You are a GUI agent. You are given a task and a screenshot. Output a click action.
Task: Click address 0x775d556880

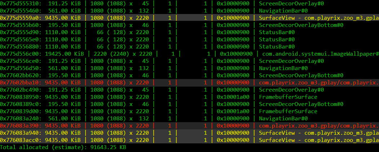[21, 47]
